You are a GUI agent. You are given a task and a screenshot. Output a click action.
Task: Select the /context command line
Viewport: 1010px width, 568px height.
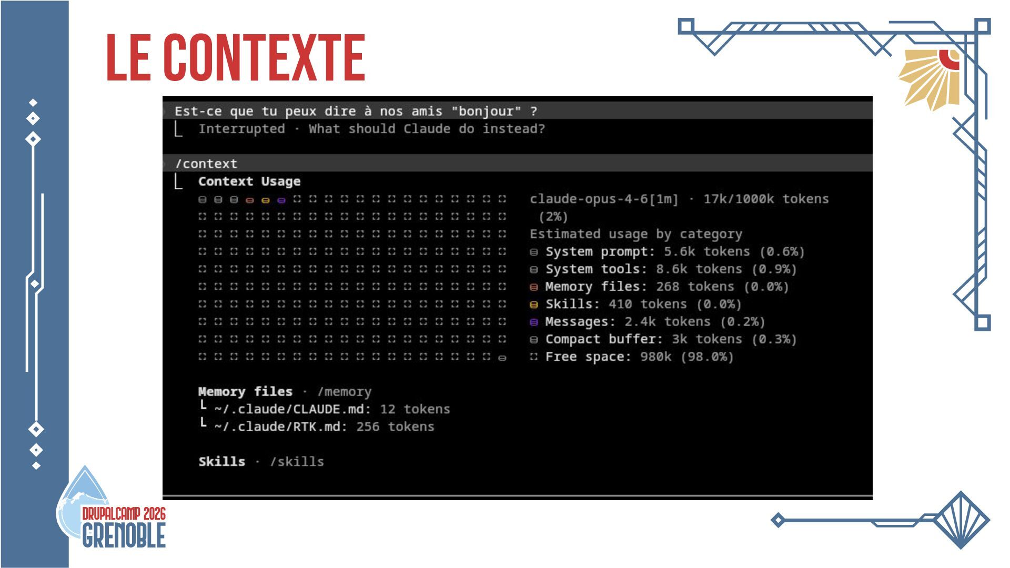(206, 164)
